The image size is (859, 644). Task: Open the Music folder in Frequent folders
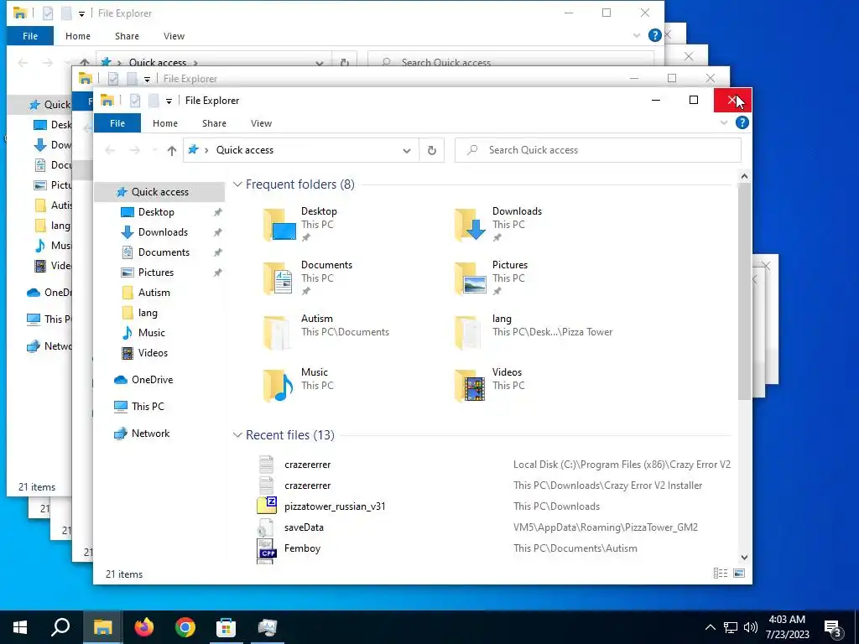pyautogui.click(x=299, y=386)
